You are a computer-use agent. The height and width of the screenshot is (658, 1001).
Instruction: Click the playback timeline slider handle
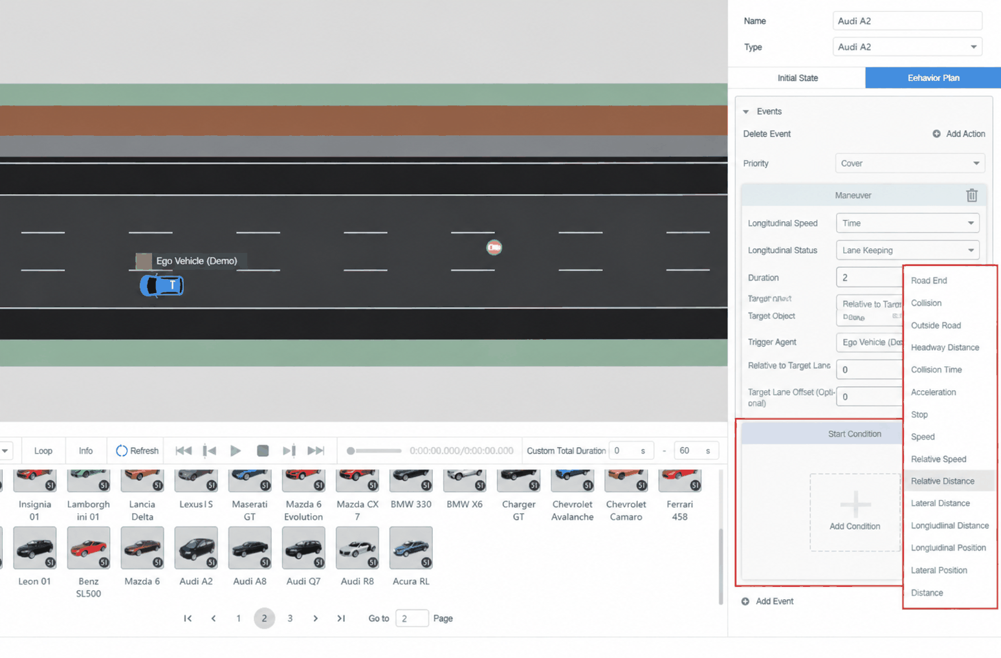coord(351,451)
